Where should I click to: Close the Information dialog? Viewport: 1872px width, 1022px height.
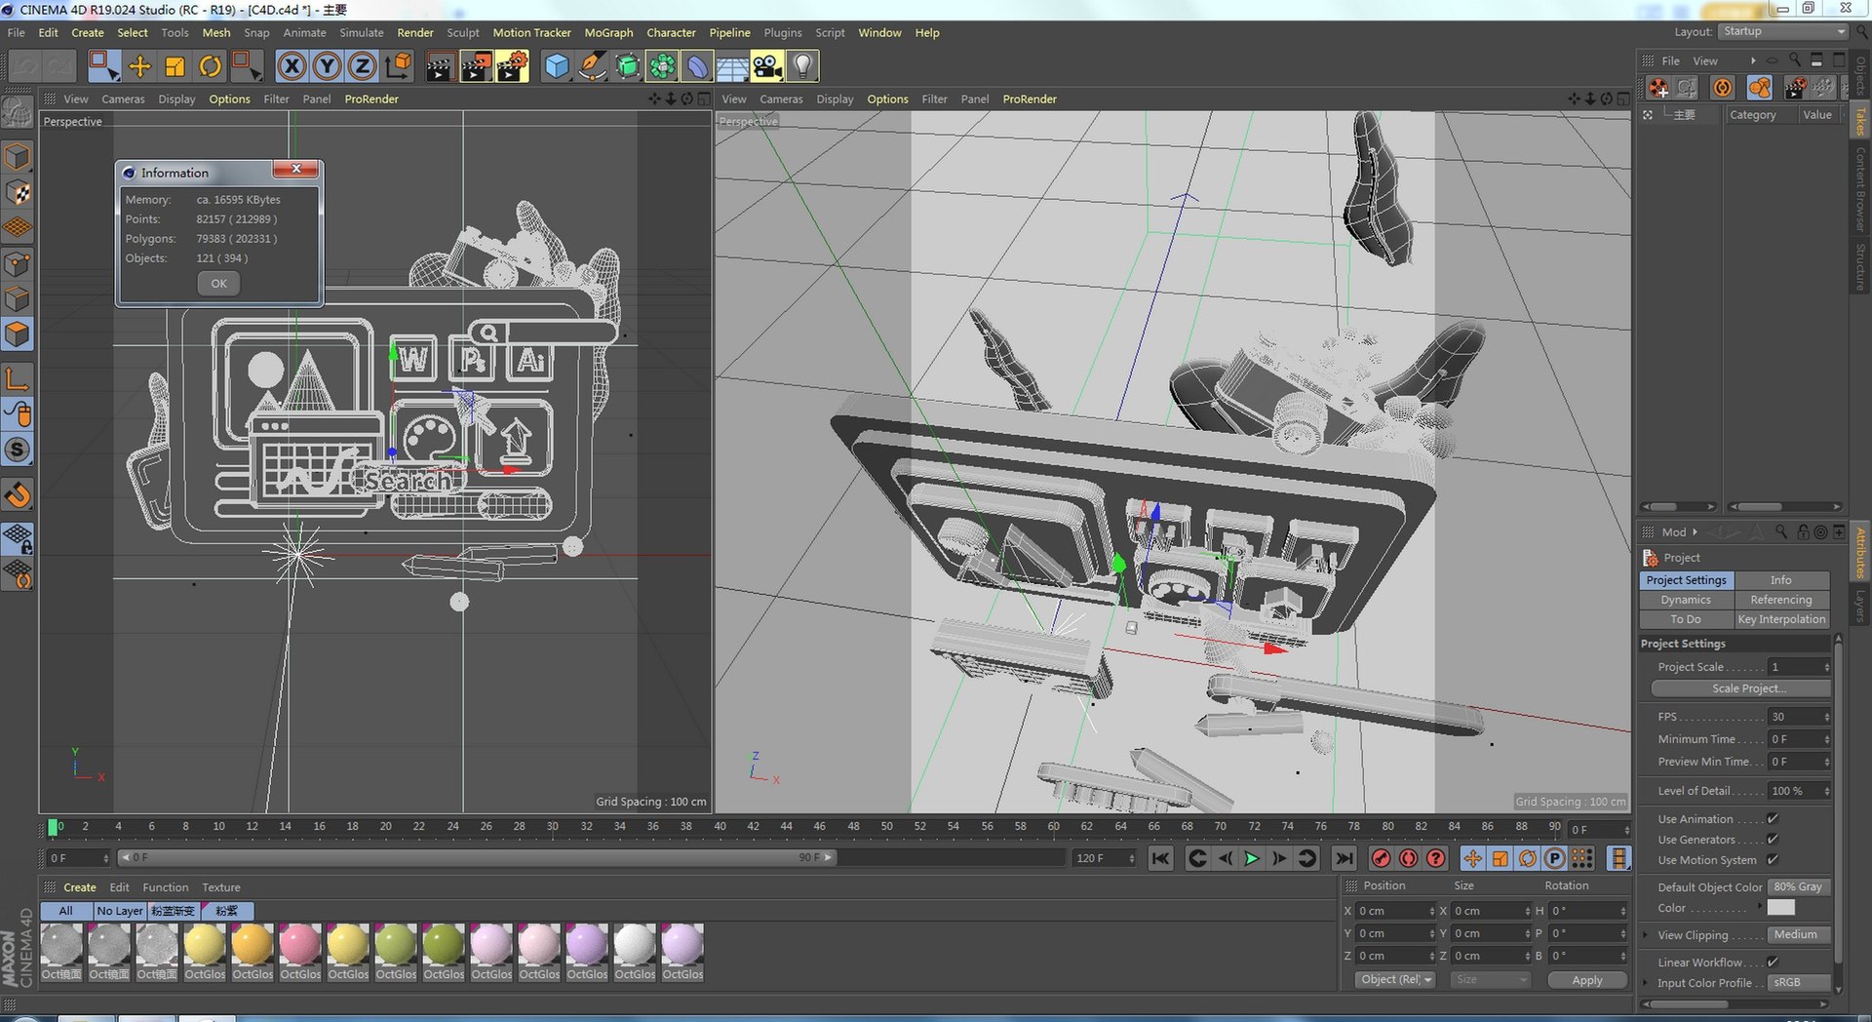pos(296,169)
